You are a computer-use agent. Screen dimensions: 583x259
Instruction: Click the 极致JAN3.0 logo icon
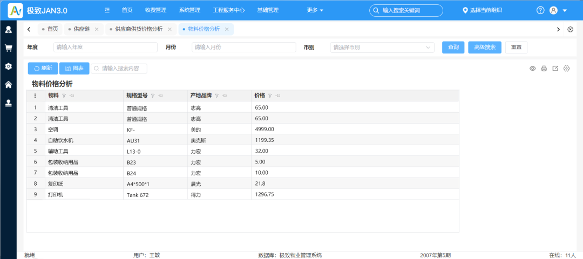coord(15,10)
